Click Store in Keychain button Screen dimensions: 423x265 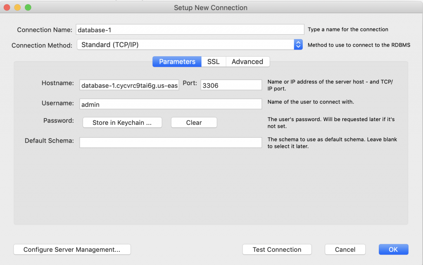tap(122, 122)
